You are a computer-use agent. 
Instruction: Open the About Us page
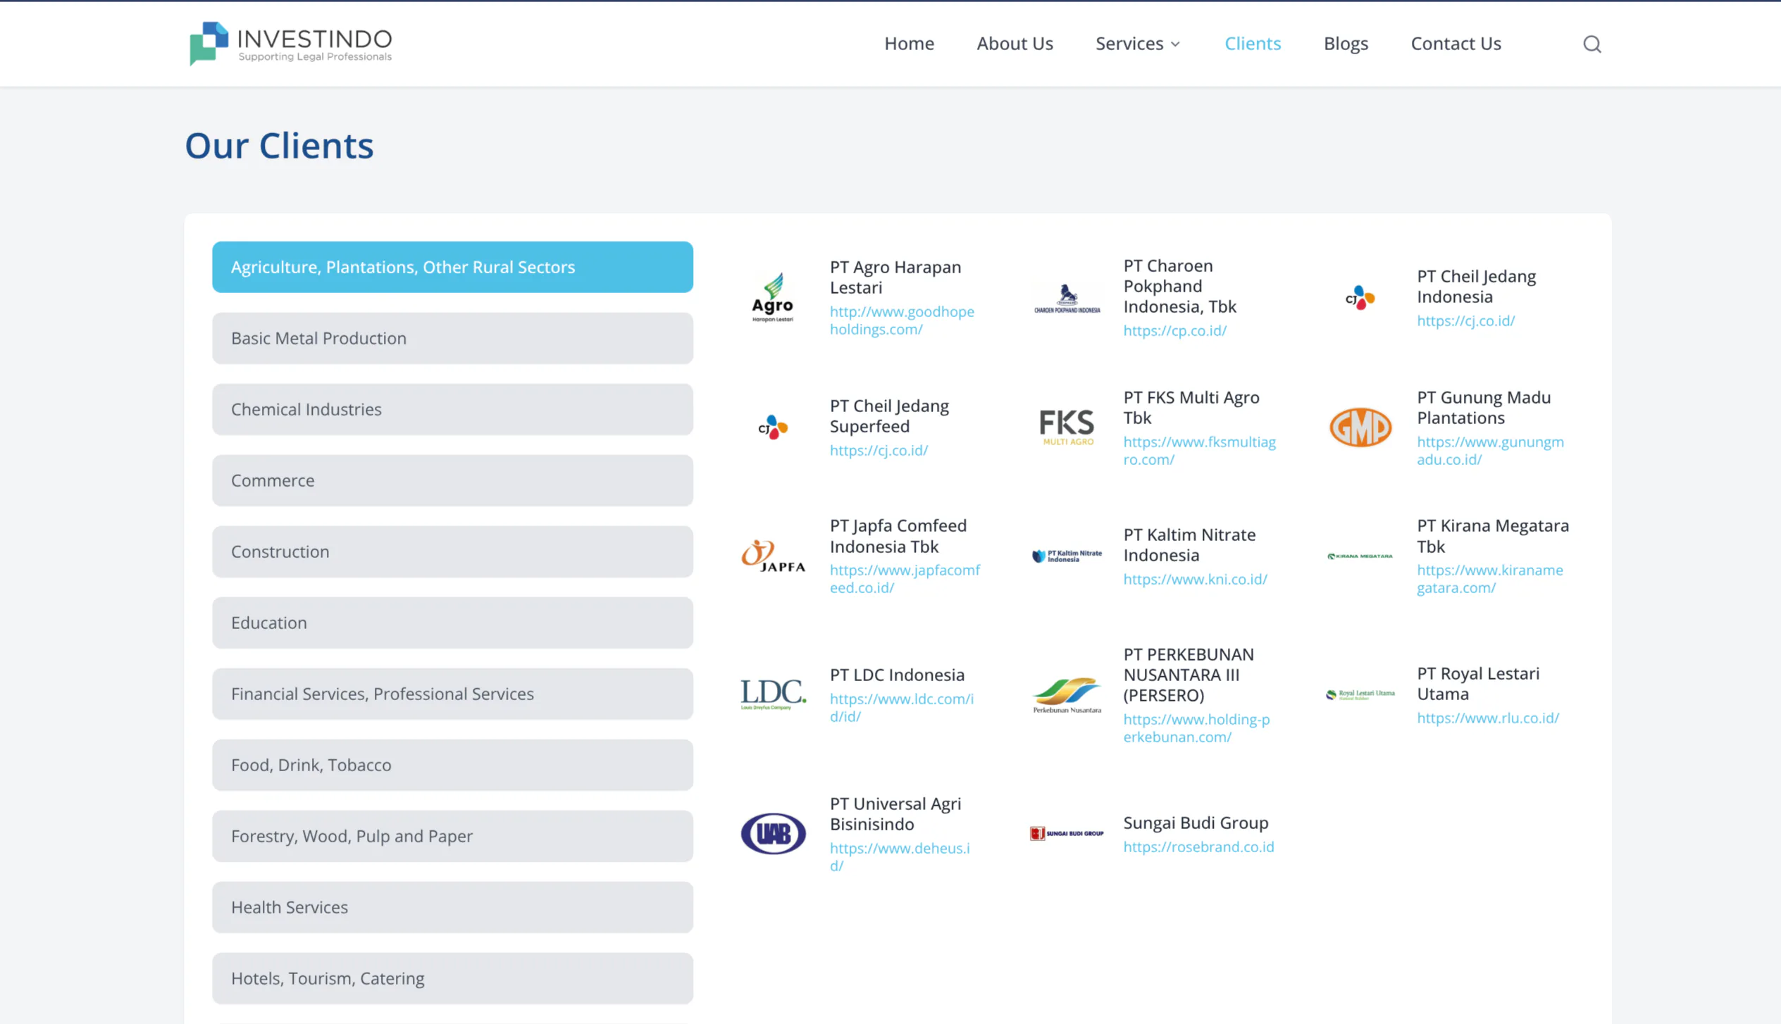tap(1014, 44)
